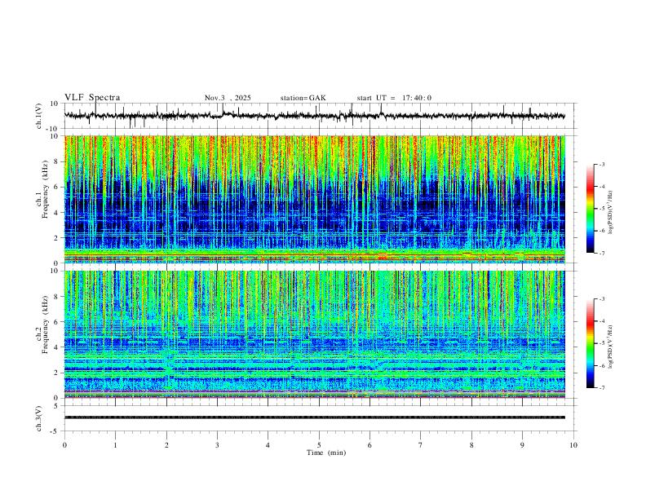Click time axis tick label "0"

64,445
